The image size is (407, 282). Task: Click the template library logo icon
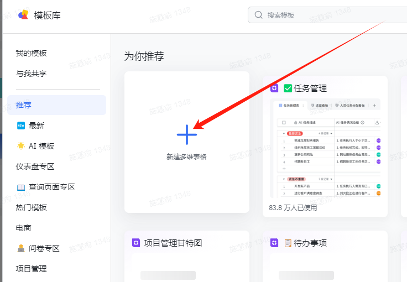click(x=23, y=15)
